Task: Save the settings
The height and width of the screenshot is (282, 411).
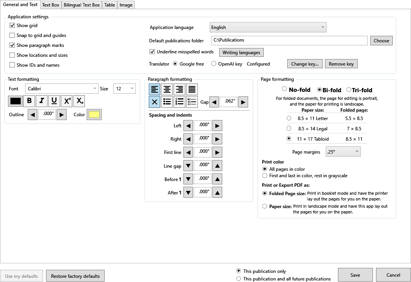Action: pos(355,275)
